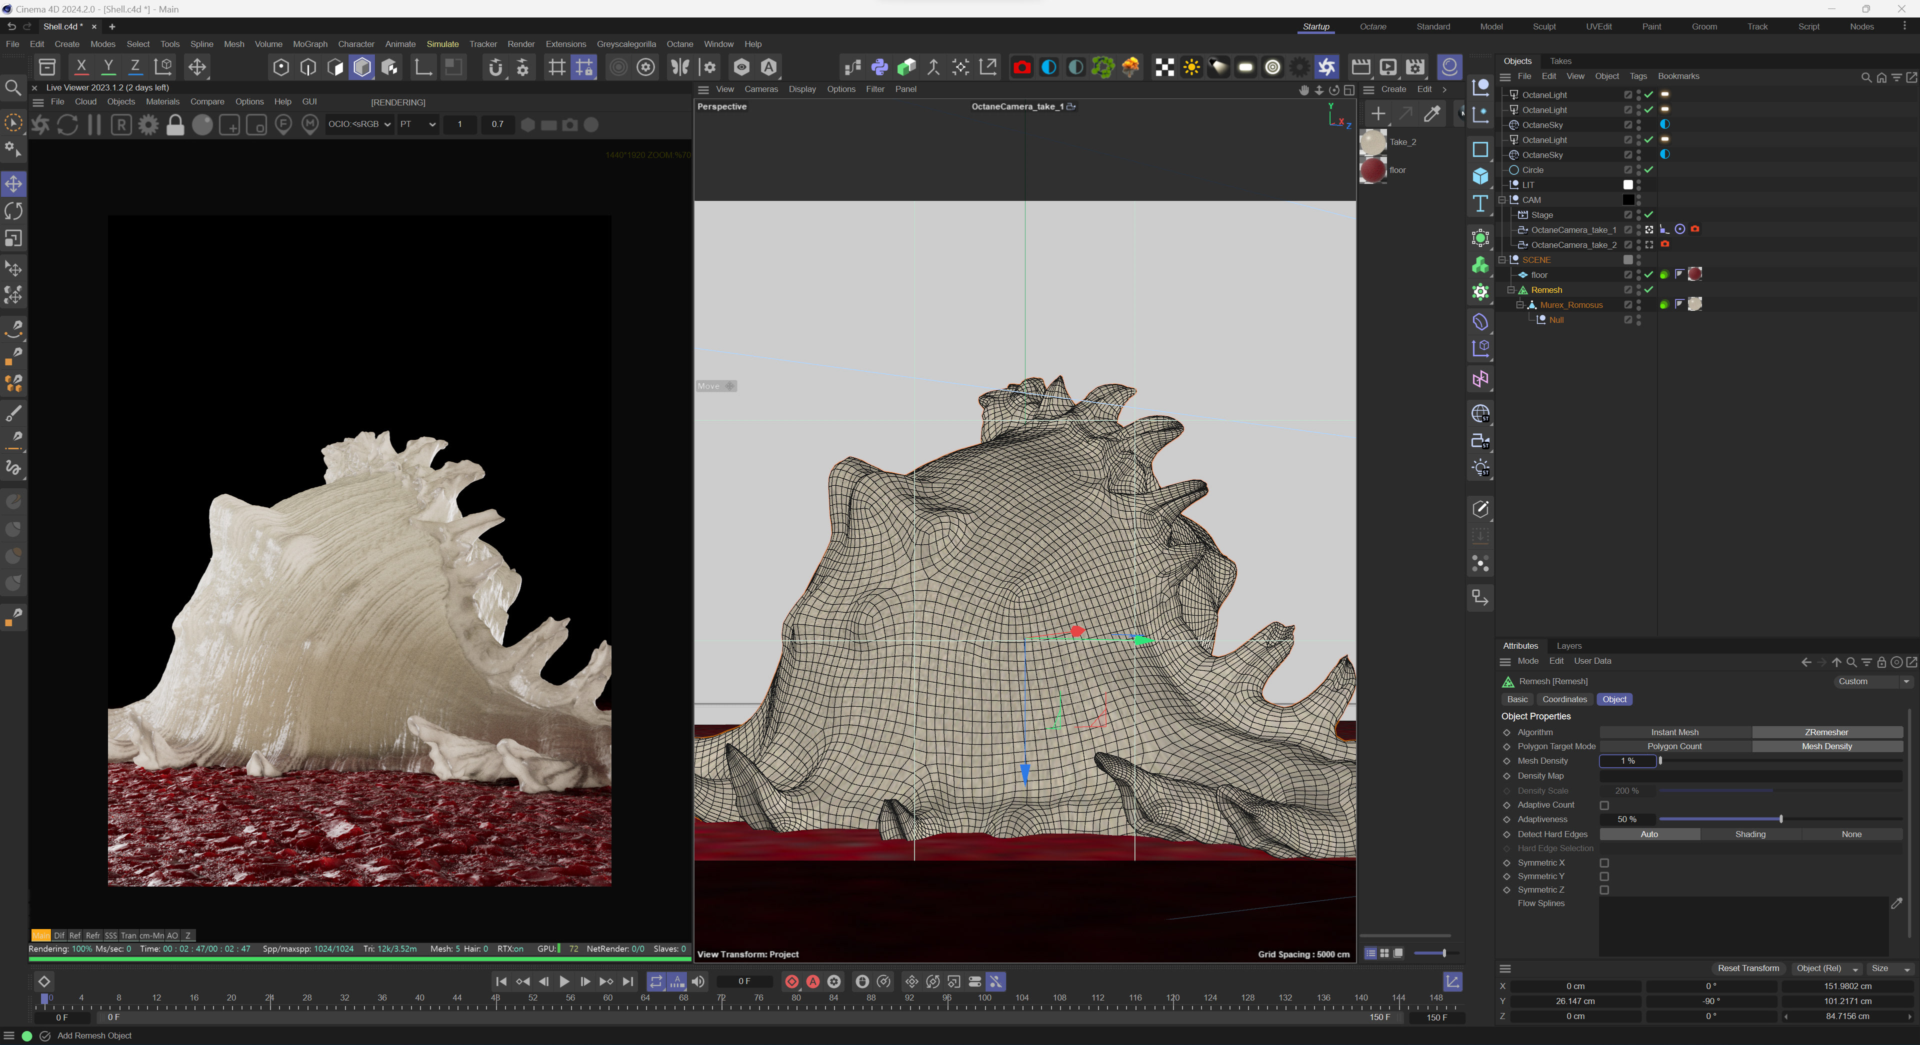Viewport: 1920px width, 1045px height.
Task: Switch to Layers tab in Attributes
Action: pyautogui.click(x=1569, y=646)
